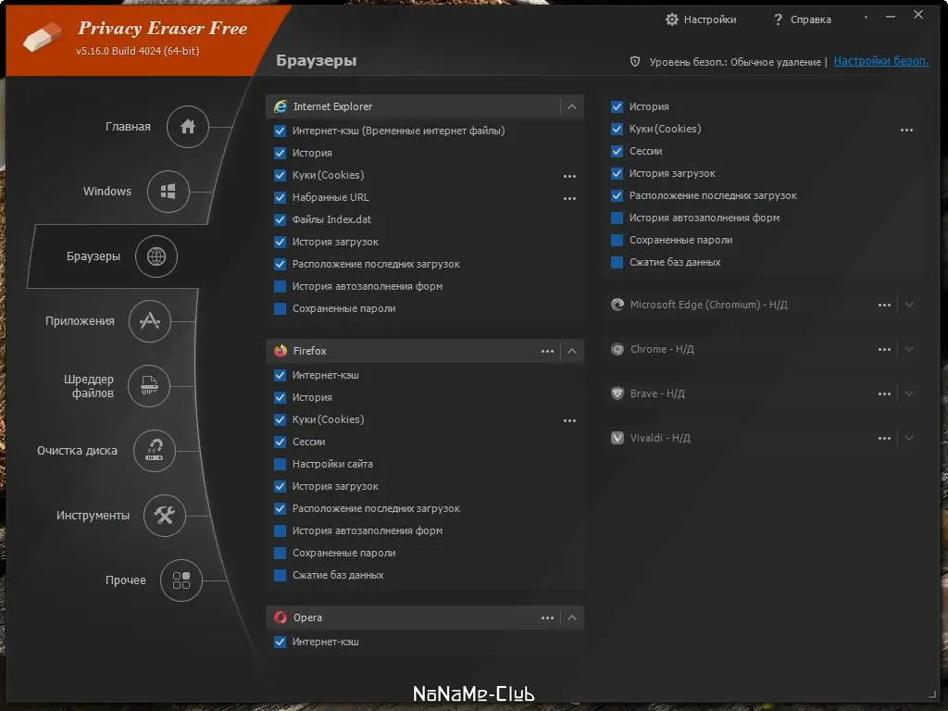This screenshot has width=948, height=711.
Task: Click the Windows logo sidebar icon
Action: click(168, 192)
